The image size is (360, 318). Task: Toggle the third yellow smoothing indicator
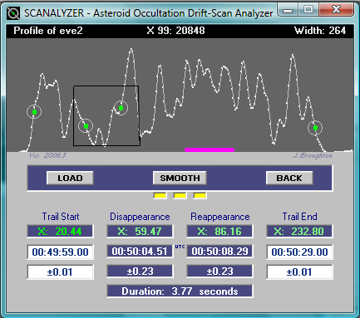click(x=200, y=196)
